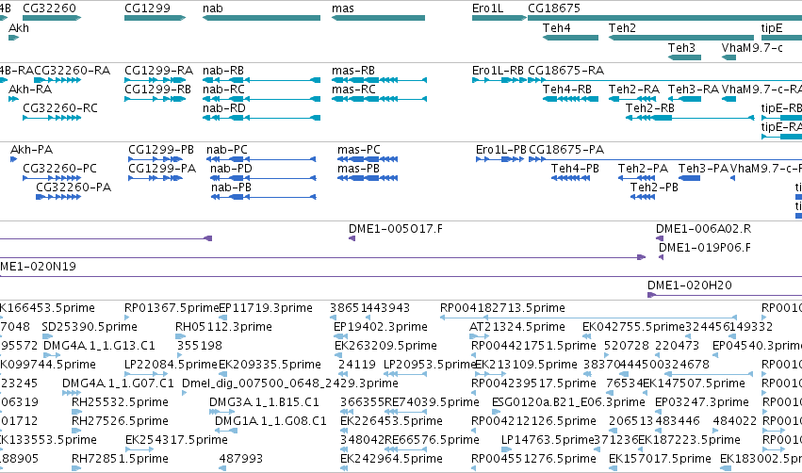The height and width of the screenshot is (473, 802).
Task: Open protein mas-PB
Action: [358, 169]
